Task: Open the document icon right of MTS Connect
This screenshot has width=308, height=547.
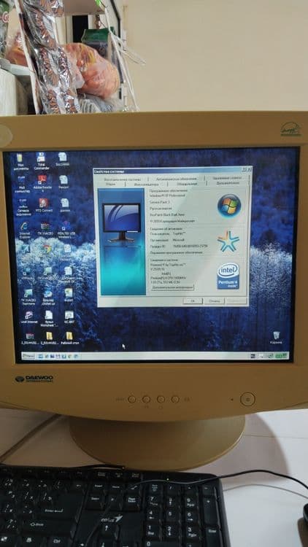Action: click(x=65, y=205)
